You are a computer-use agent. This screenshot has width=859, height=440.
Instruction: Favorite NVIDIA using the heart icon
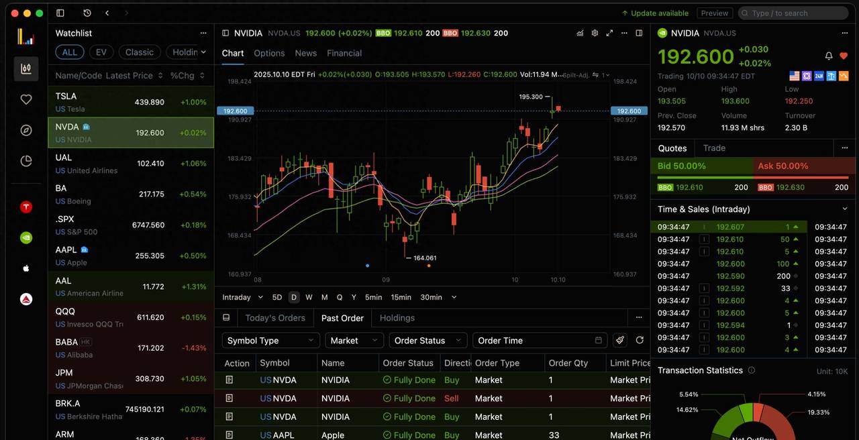pos(843,56)
